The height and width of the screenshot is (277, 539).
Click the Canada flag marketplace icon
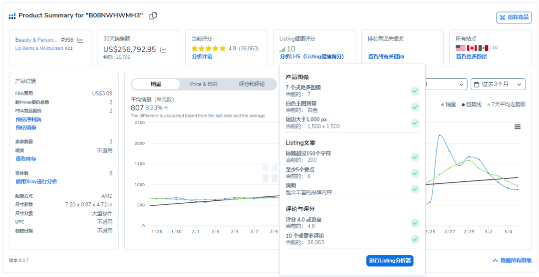click(x=472, y=48)
